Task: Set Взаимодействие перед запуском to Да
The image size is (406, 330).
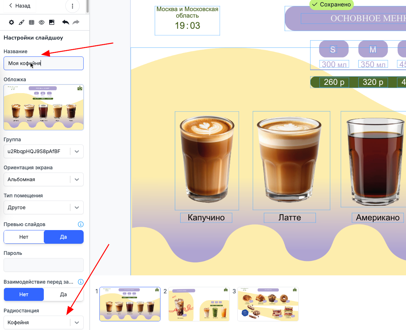Action: (x=64, y=294)
